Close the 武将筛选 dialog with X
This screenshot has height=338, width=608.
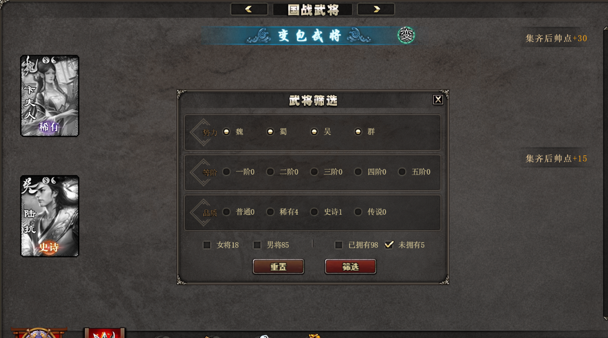438,100
